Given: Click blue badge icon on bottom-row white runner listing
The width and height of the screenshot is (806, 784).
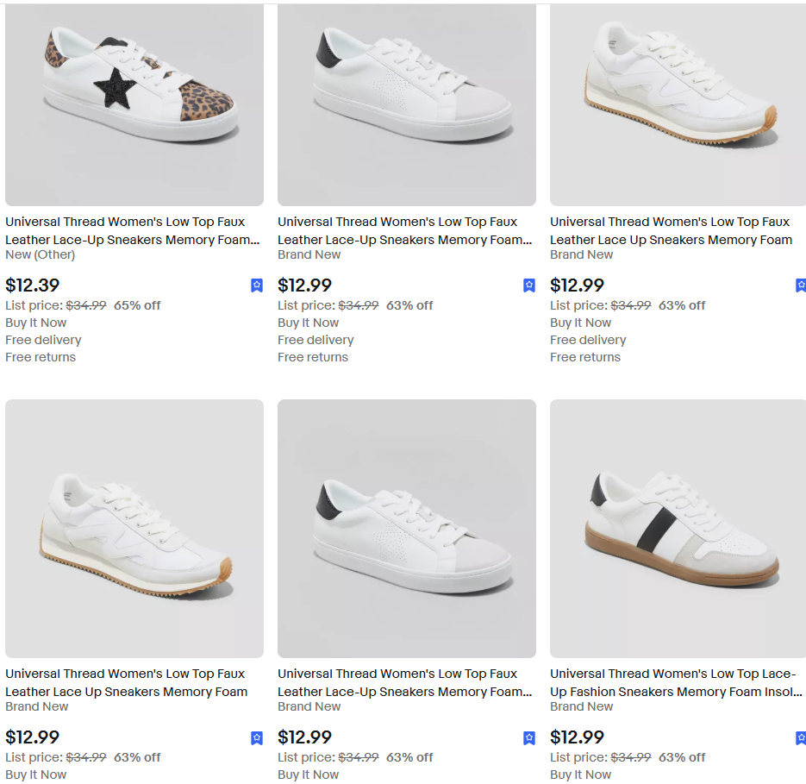Looking at the screenshot, I should point(257,738).
